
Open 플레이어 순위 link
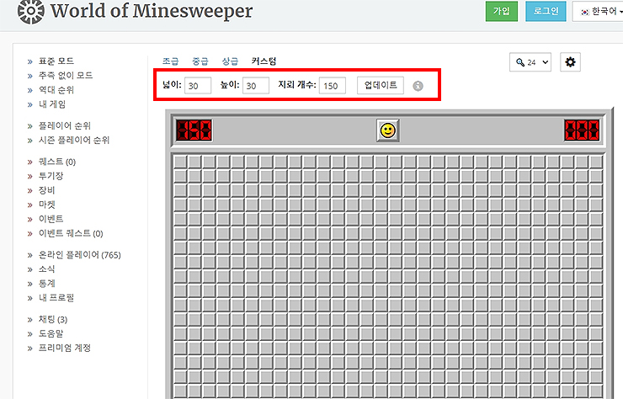click(x=65, y=126)
